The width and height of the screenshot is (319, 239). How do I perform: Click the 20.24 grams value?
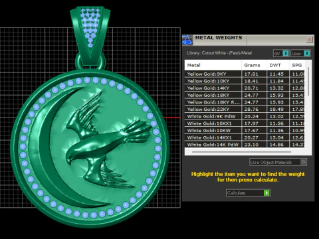tap(251, 117)
